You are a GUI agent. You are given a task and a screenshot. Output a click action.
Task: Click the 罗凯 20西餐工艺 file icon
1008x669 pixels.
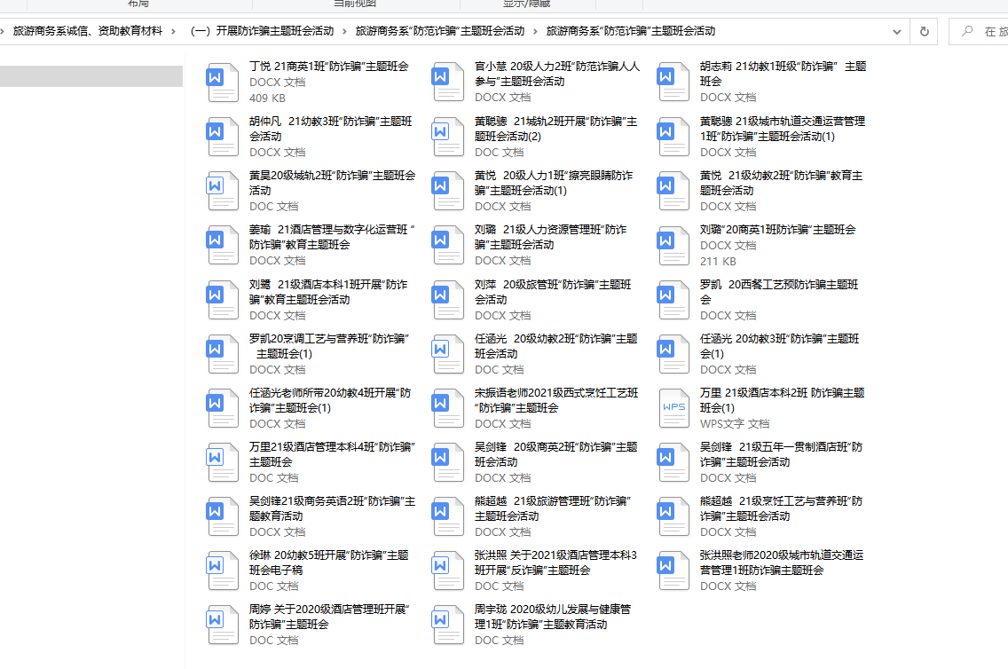(673, 299)
